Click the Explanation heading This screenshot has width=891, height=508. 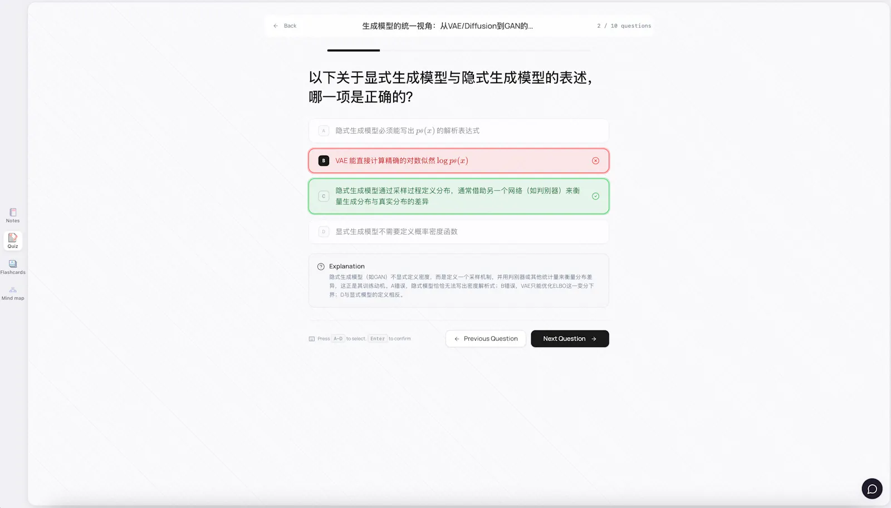point(346,267)
